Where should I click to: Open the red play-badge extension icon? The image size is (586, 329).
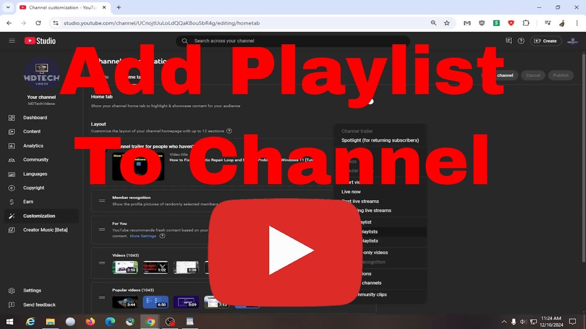click(x=511, y=23)
